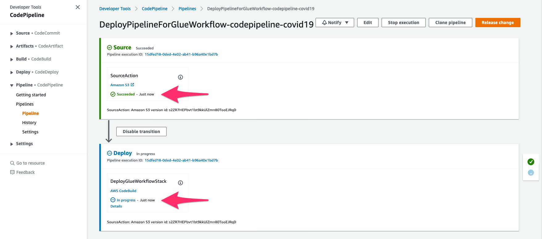Click the Notify bell icon

(325, 23)
